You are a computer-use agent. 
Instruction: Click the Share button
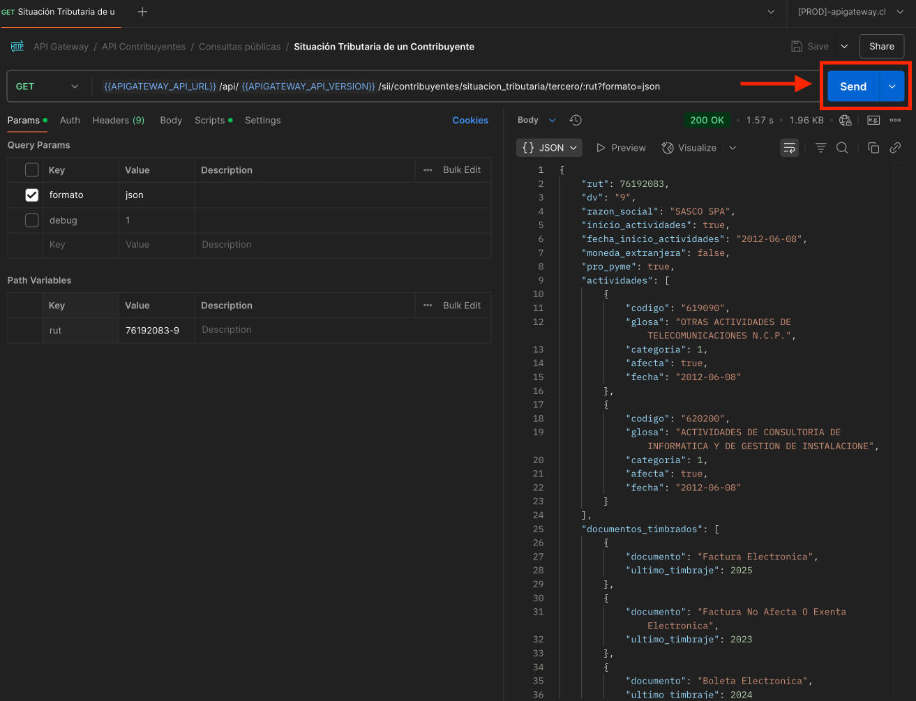point(882,47)
